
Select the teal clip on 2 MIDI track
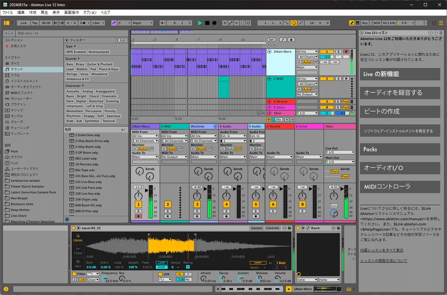[224, 87]
